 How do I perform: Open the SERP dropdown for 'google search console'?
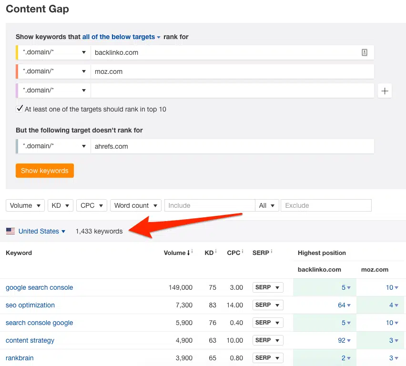(x=267, y=287)
